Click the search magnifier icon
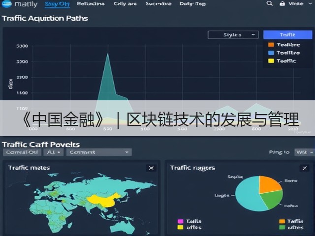315x236 pixels. click(269, 3)
